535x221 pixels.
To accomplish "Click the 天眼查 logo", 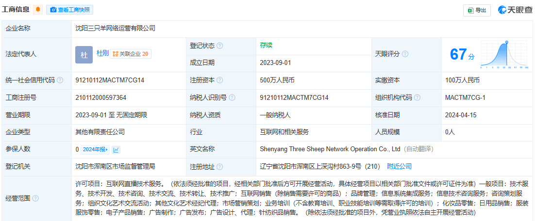I will tap(515, 10).
